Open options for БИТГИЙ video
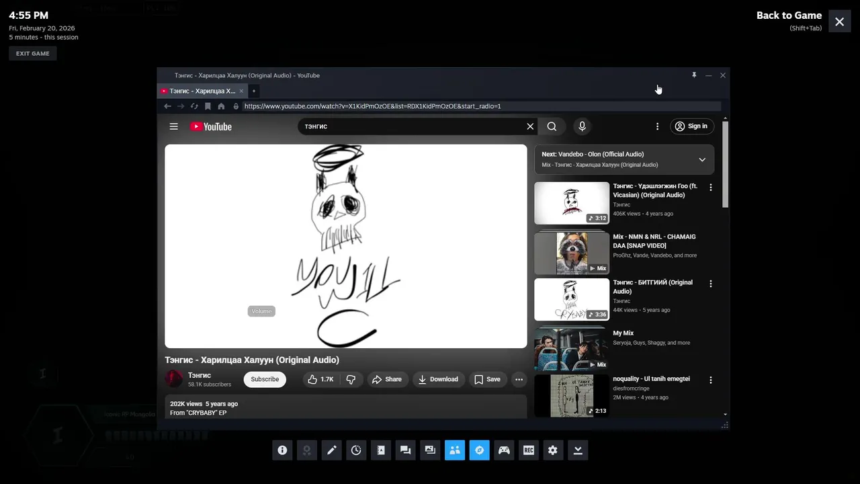860x484 pixels. (x=711, y=284)
